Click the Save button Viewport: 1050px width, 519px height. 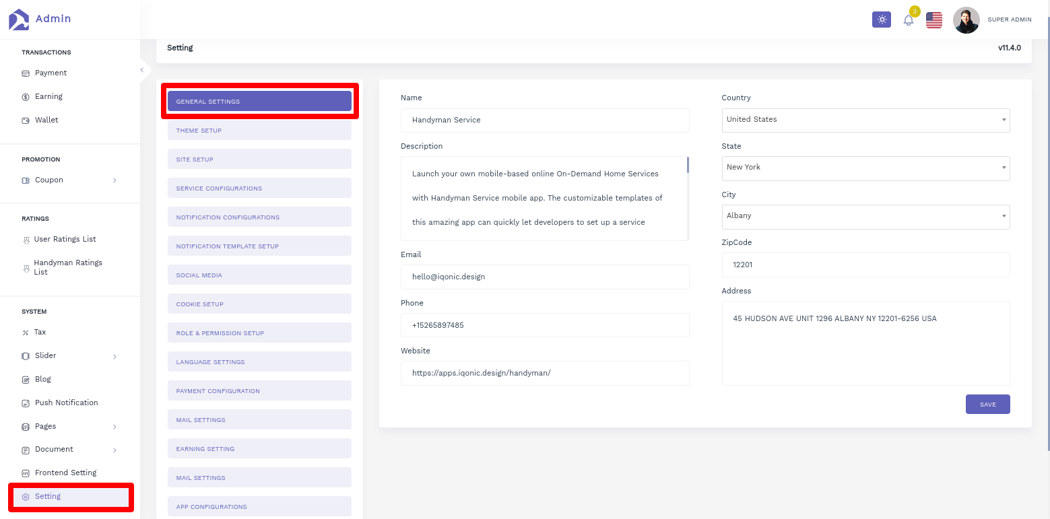pos(987,404)
